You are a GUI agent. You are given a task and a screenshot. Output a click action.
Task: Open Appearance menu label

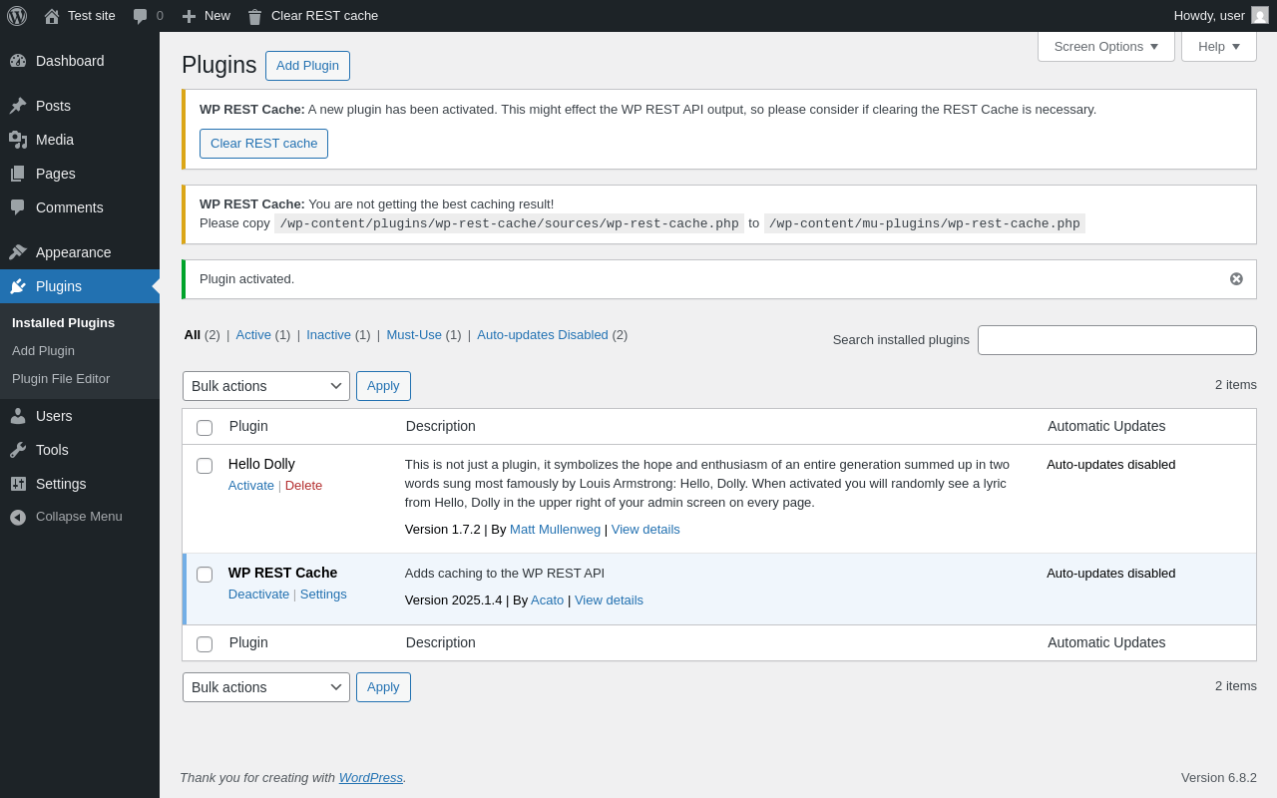click(x=74, y=252)
